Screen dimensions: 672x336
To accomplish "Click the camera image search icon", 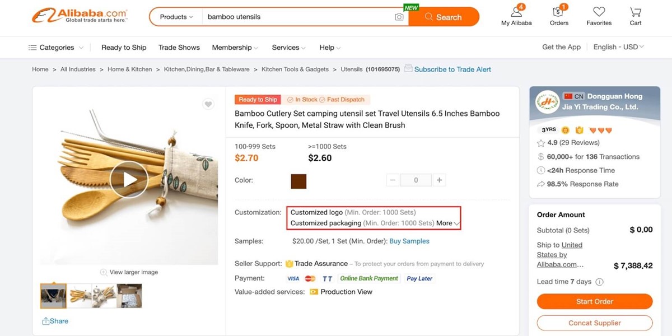I will [x=399, y=17].
